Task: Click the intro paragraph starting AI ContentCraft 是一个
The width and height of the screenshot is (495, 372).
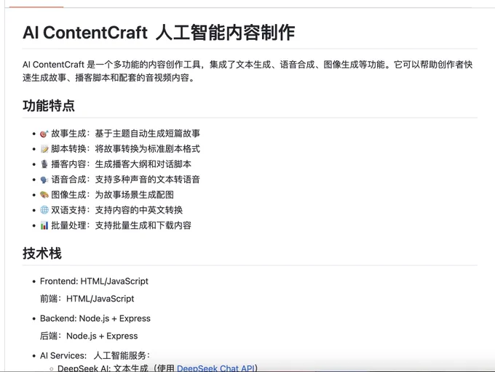Action: coord(247,71)
